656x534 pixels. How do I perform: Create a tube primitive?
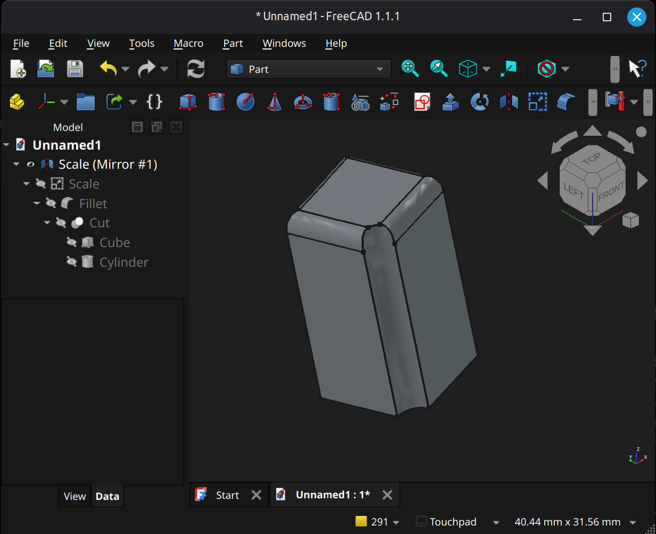[331, 101]
